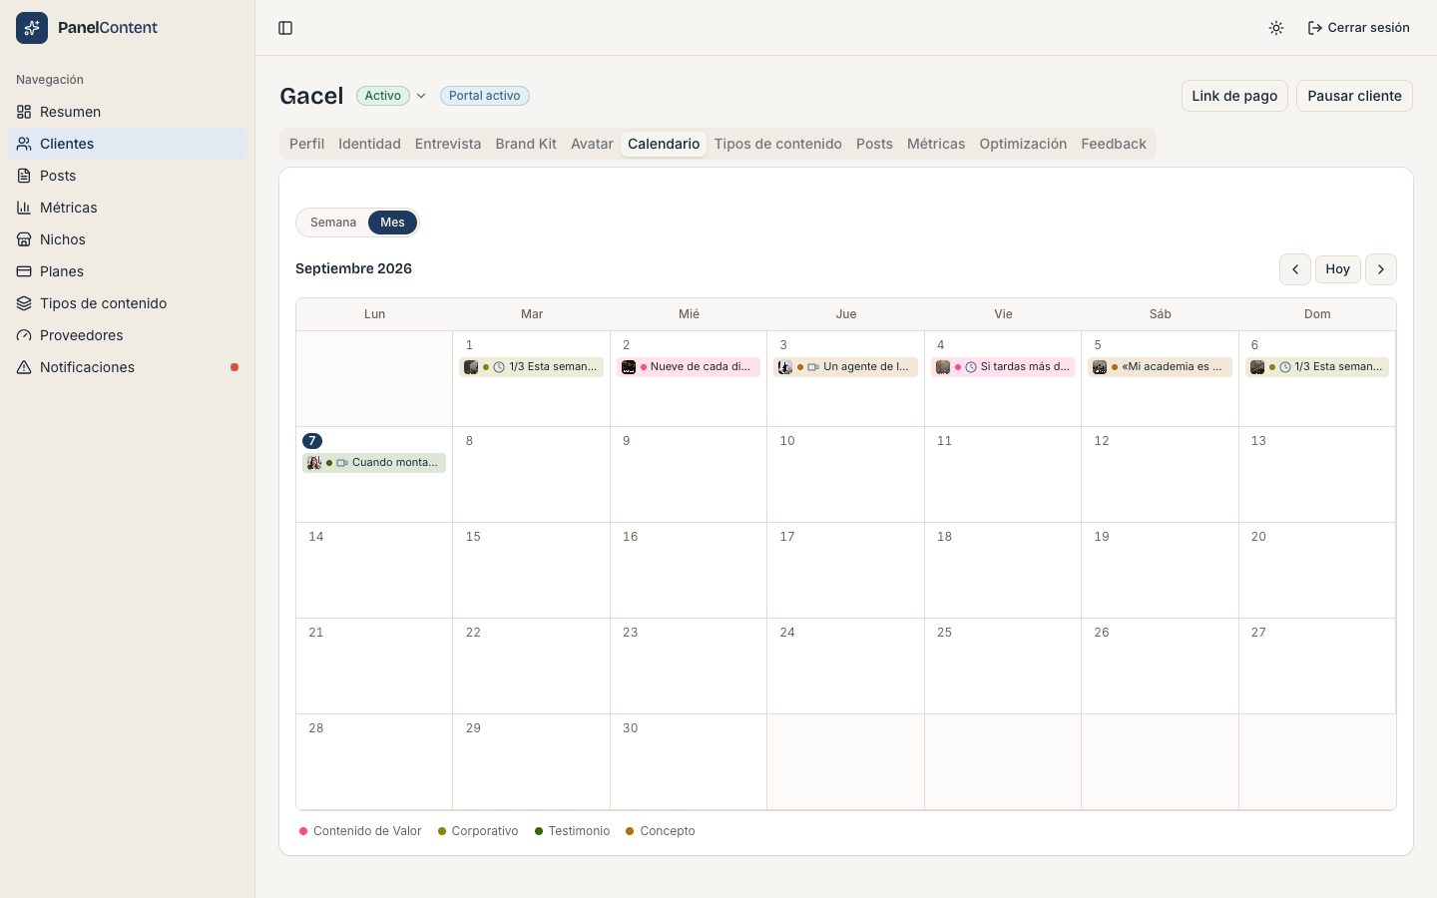Open the Perfil tab

[306, 144]
